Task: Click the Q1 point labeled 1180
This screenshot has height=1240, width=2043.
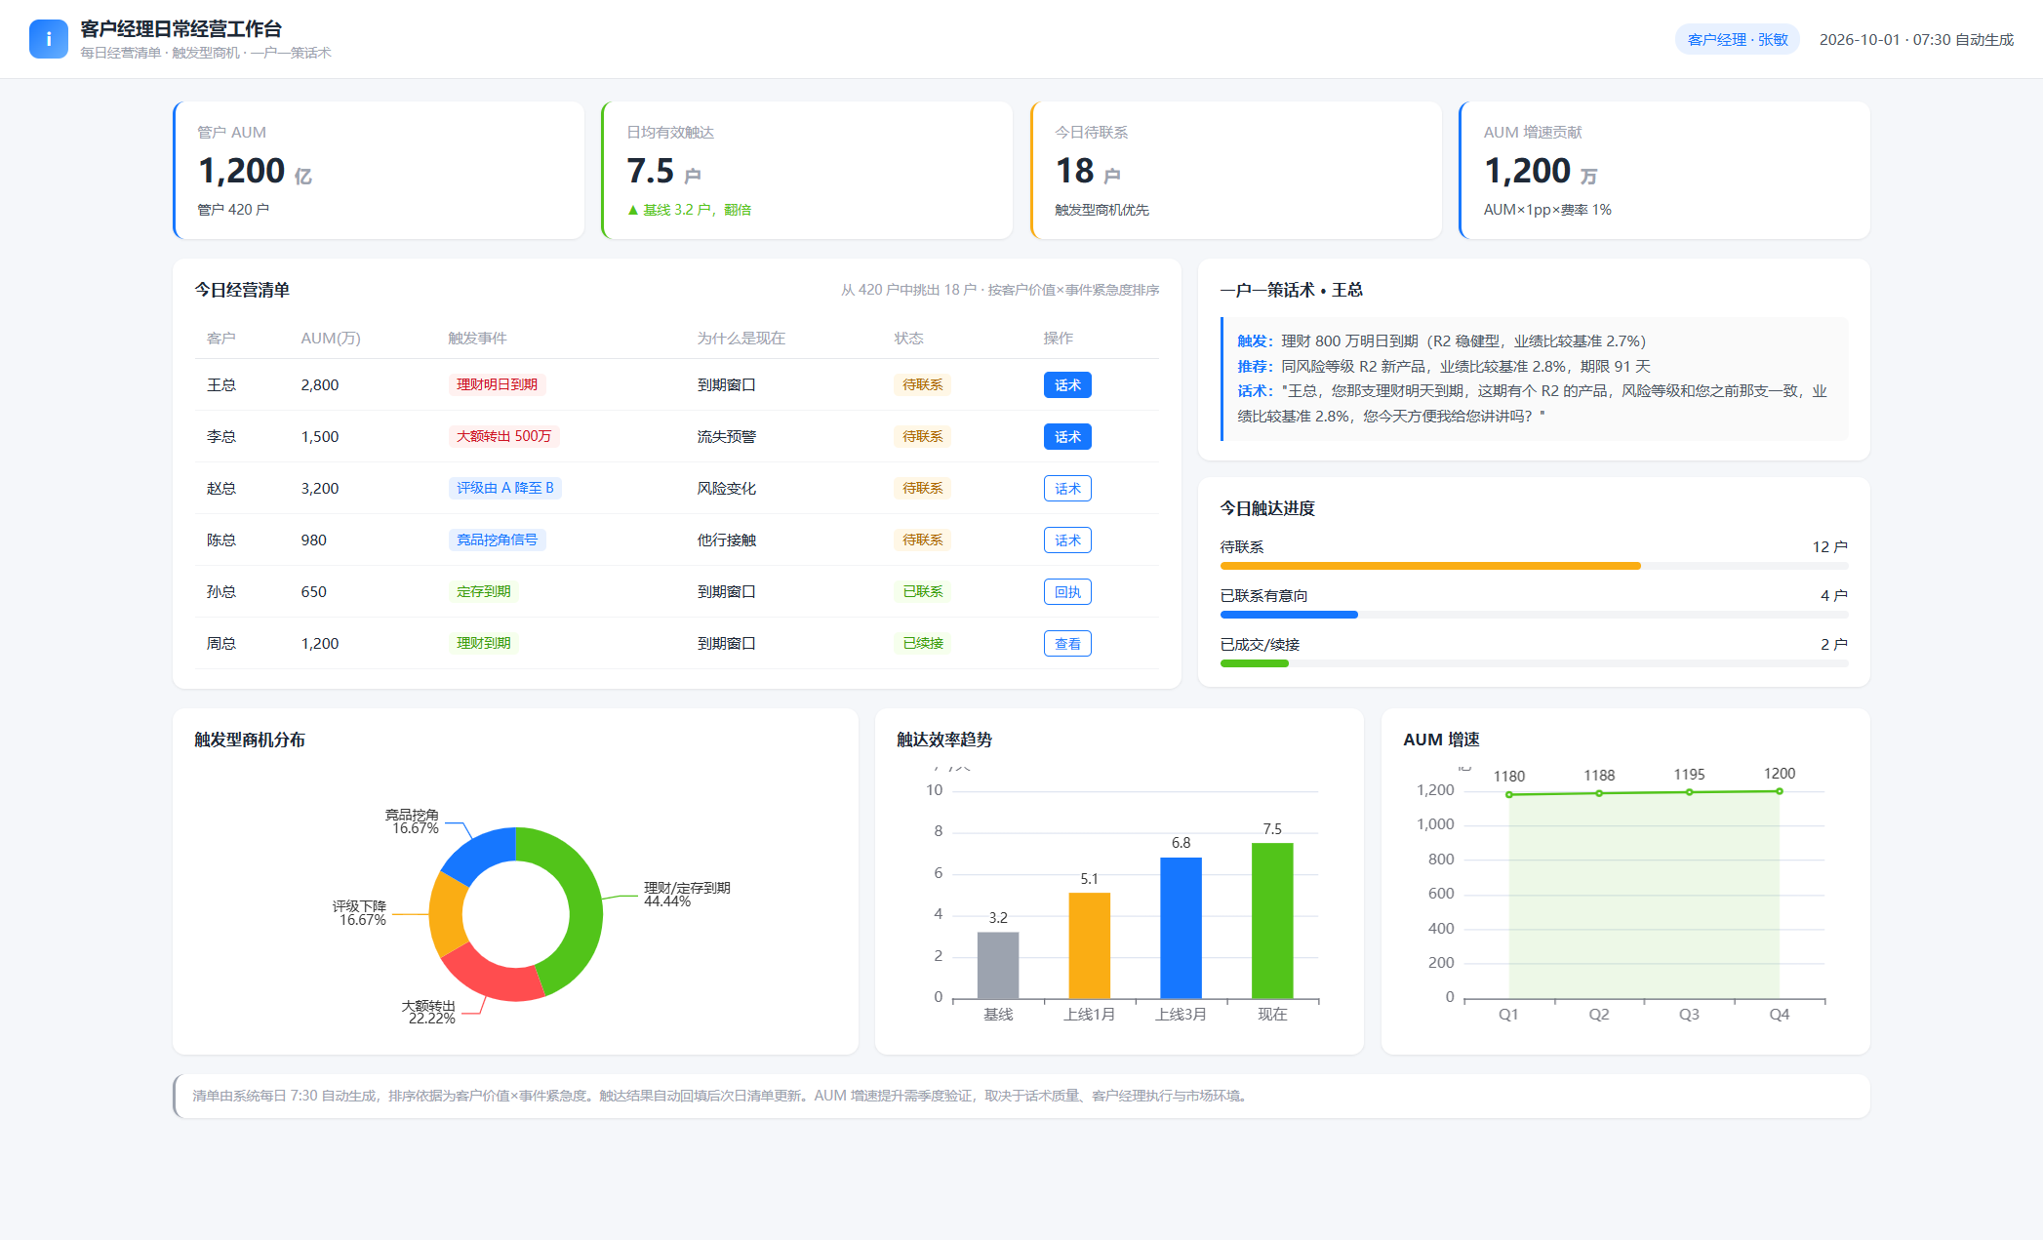Action: 1509,795
